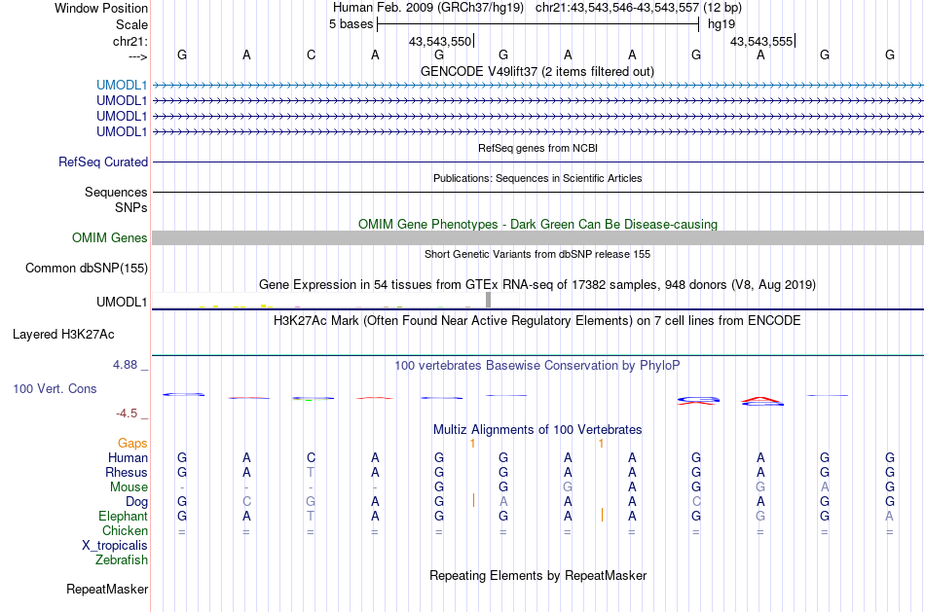Click the -4.5 PhyloP lower bound value
The image size is (925, 612).
click(x=127, y=414)
